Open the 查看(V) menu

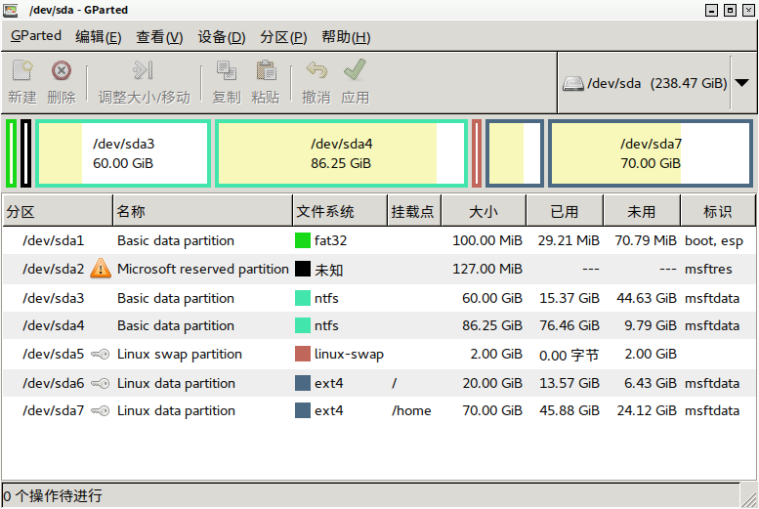tap(159, 37)
